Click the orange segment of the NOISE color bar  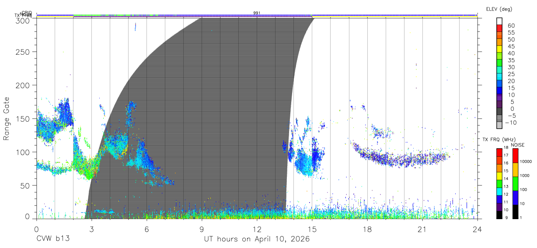pos(515,170)
